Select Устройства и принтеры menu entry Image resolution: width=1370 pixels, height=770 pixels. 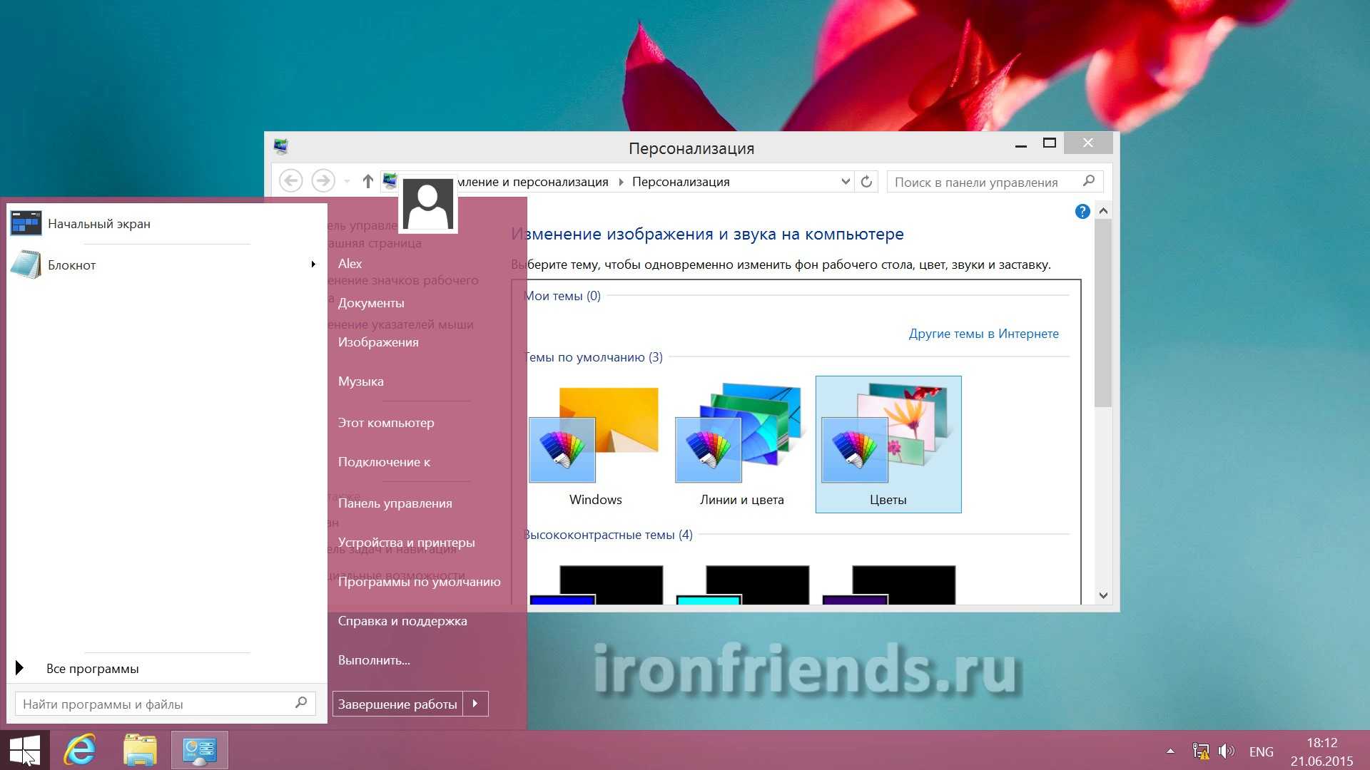point(406,543)
